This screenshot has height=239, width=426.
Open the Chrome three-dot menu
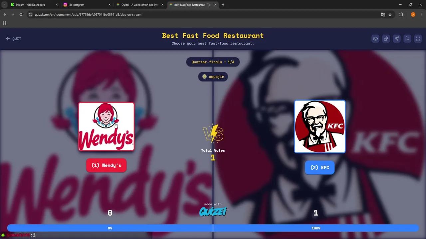(421, 15)
